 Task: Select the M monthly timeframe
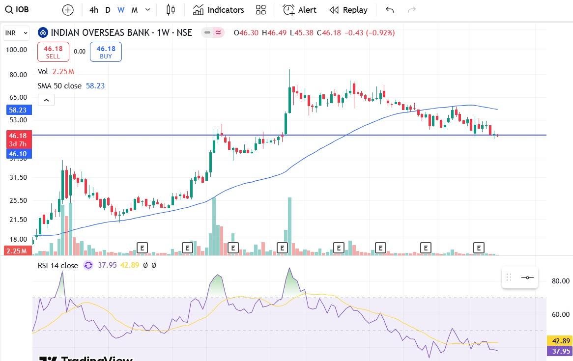click(135, 10)
